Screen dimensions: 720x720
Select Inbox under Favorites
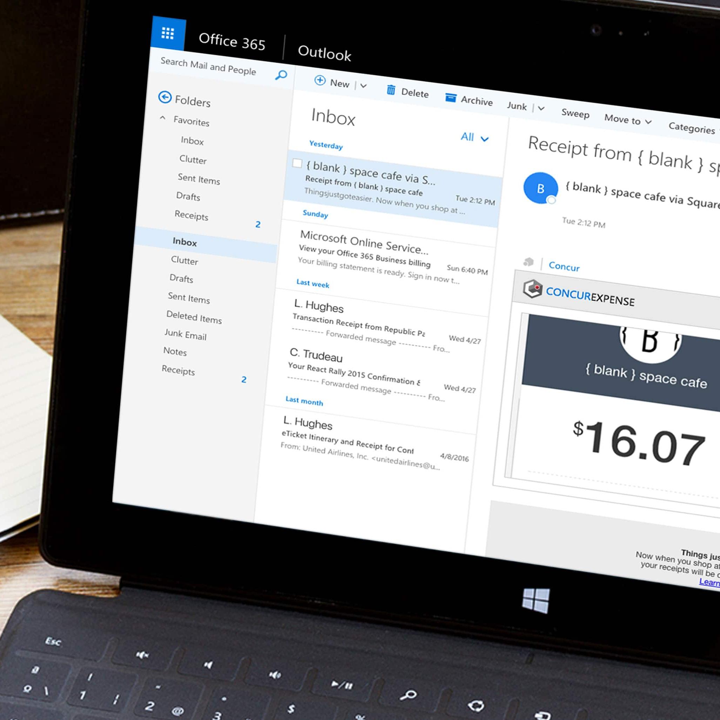pos(192,141)
